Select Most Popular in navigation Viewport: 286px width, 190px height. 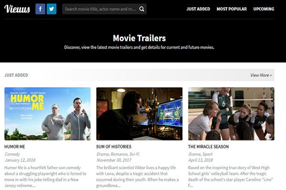(x=232, y=9)
